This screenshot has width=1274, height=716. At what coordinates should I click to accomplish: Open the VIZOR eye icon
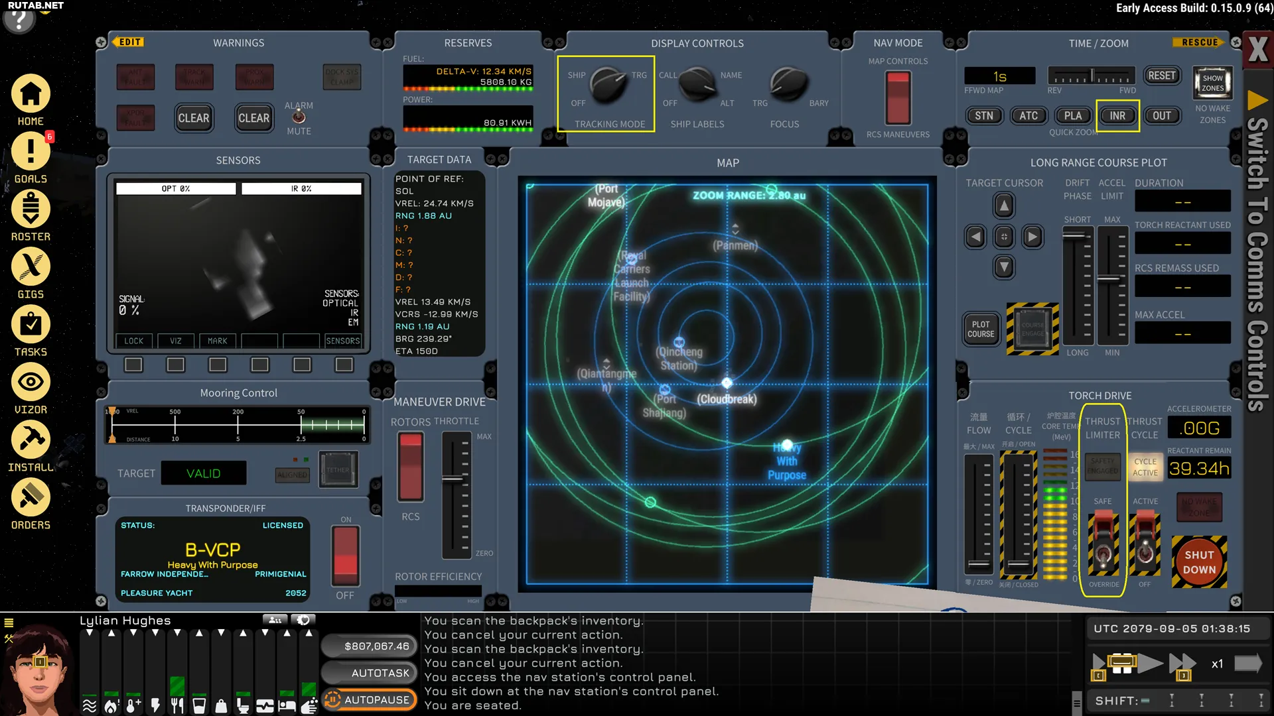pos(31,382)
